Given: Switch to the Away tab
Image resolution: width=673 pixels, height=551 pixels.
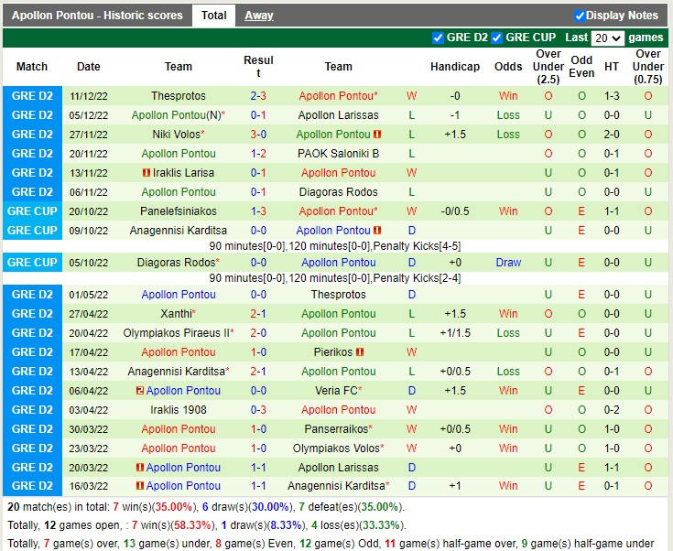Looking at the screenshot, I should [258, 16].
